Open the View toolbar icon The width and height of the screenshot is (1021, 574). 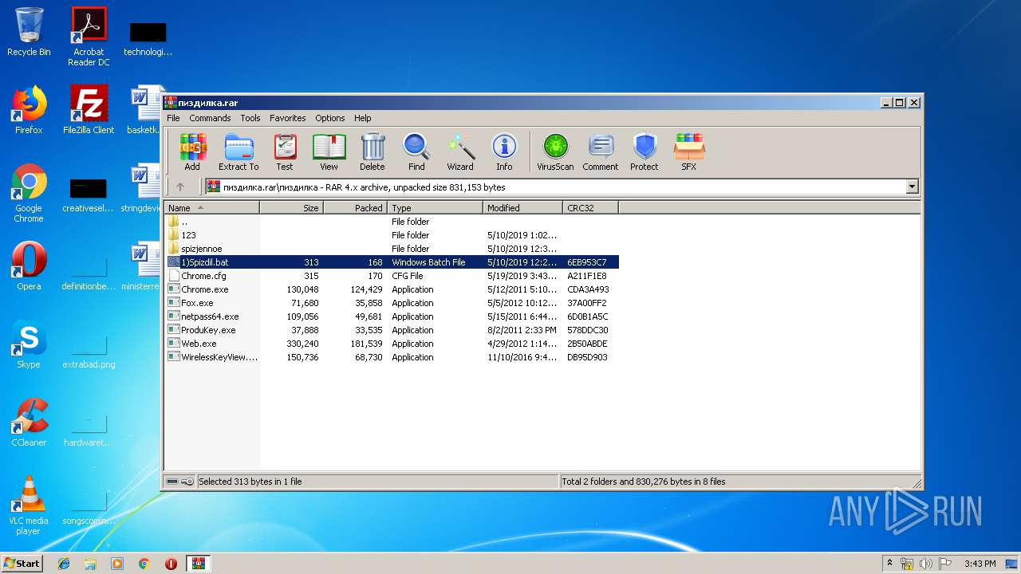(329, 152)
